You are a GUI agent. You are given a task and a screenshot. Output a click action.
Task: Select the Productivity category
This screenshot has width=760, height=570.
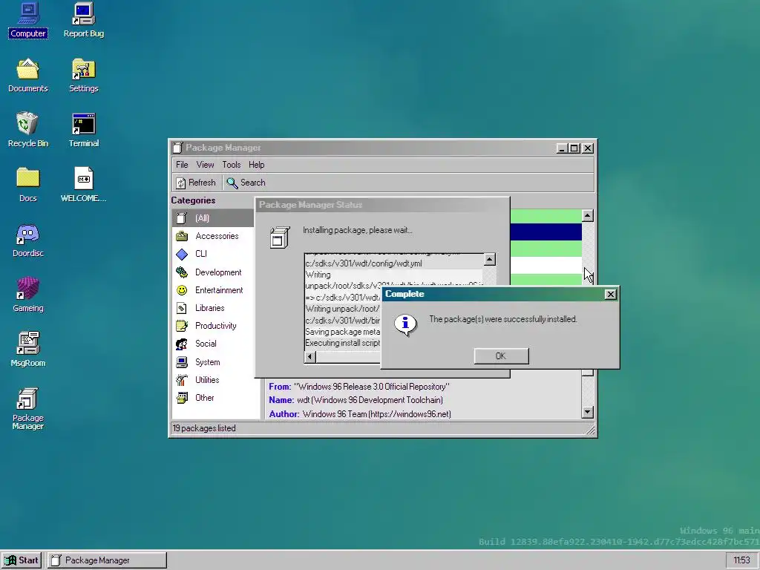coord(213,326)
